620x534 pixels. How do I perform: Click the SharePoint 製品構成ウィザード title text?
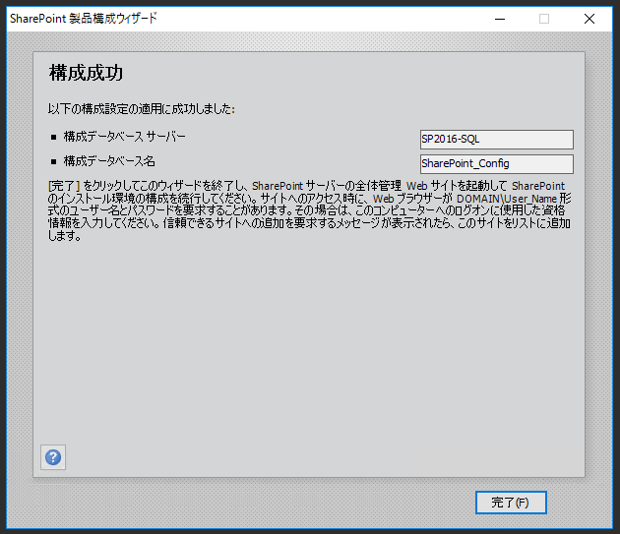click(84, 19)
